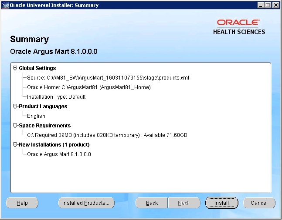Collapse the Space Requirements tree node
This screenshot has width=282, height=220.
click(15, 125)
